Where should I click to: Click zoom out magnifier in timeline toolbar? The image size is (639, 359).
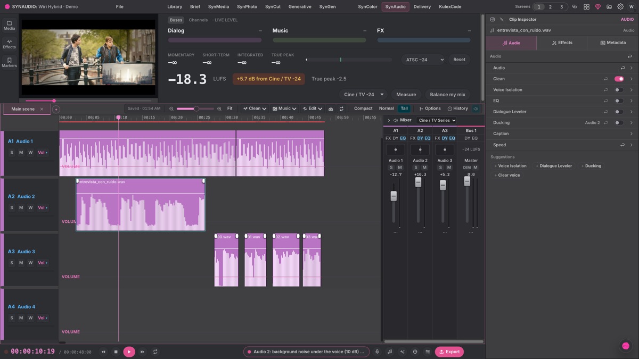coord(171,108)
